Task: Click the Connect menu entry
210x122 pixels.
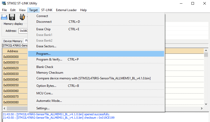Action: [42, 16]
